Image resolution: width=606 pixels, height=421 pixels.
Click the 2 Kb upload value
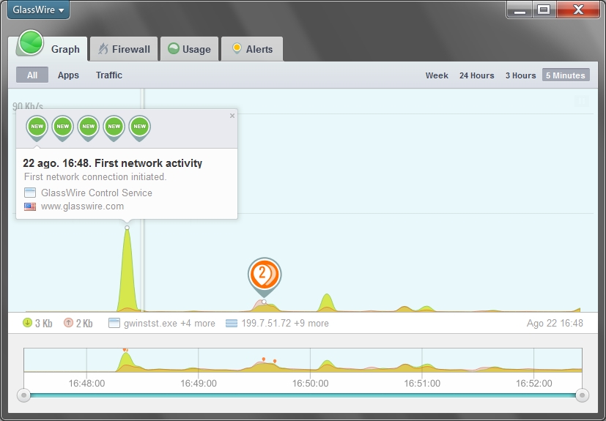84,324
